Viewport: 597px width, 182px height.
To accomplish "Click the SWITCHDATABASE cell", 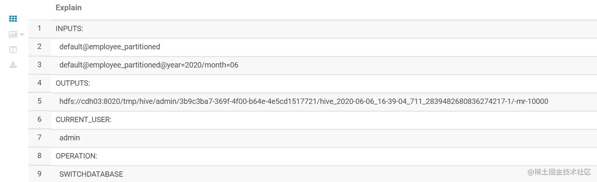I will [x=91, y=174].
